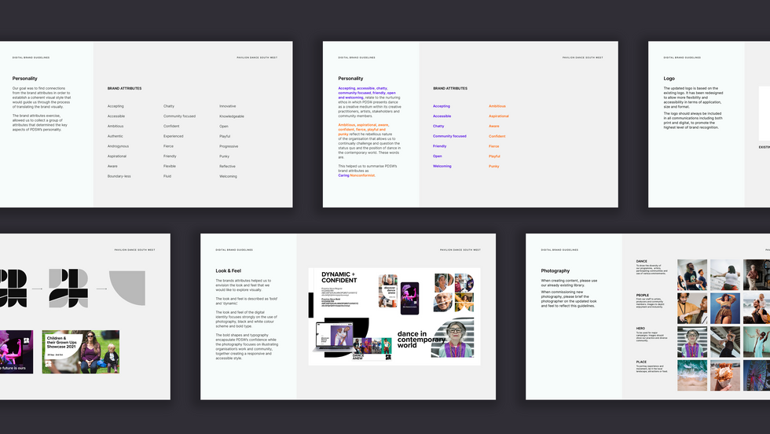The height and width of the screenshot is (434, 770).
Task: Select the purple 'Welcoming' list entry
Action: pyautogui.click(x=442, y=166)
